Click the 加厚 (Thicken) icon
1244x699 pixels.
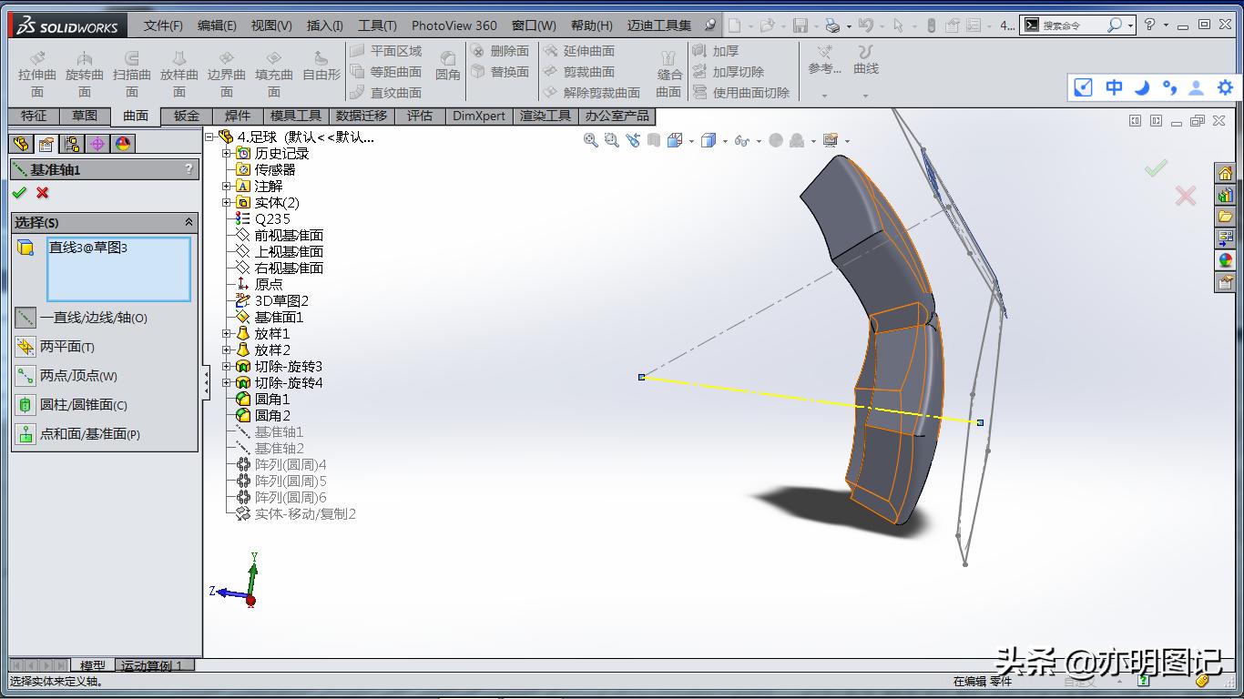719,51
